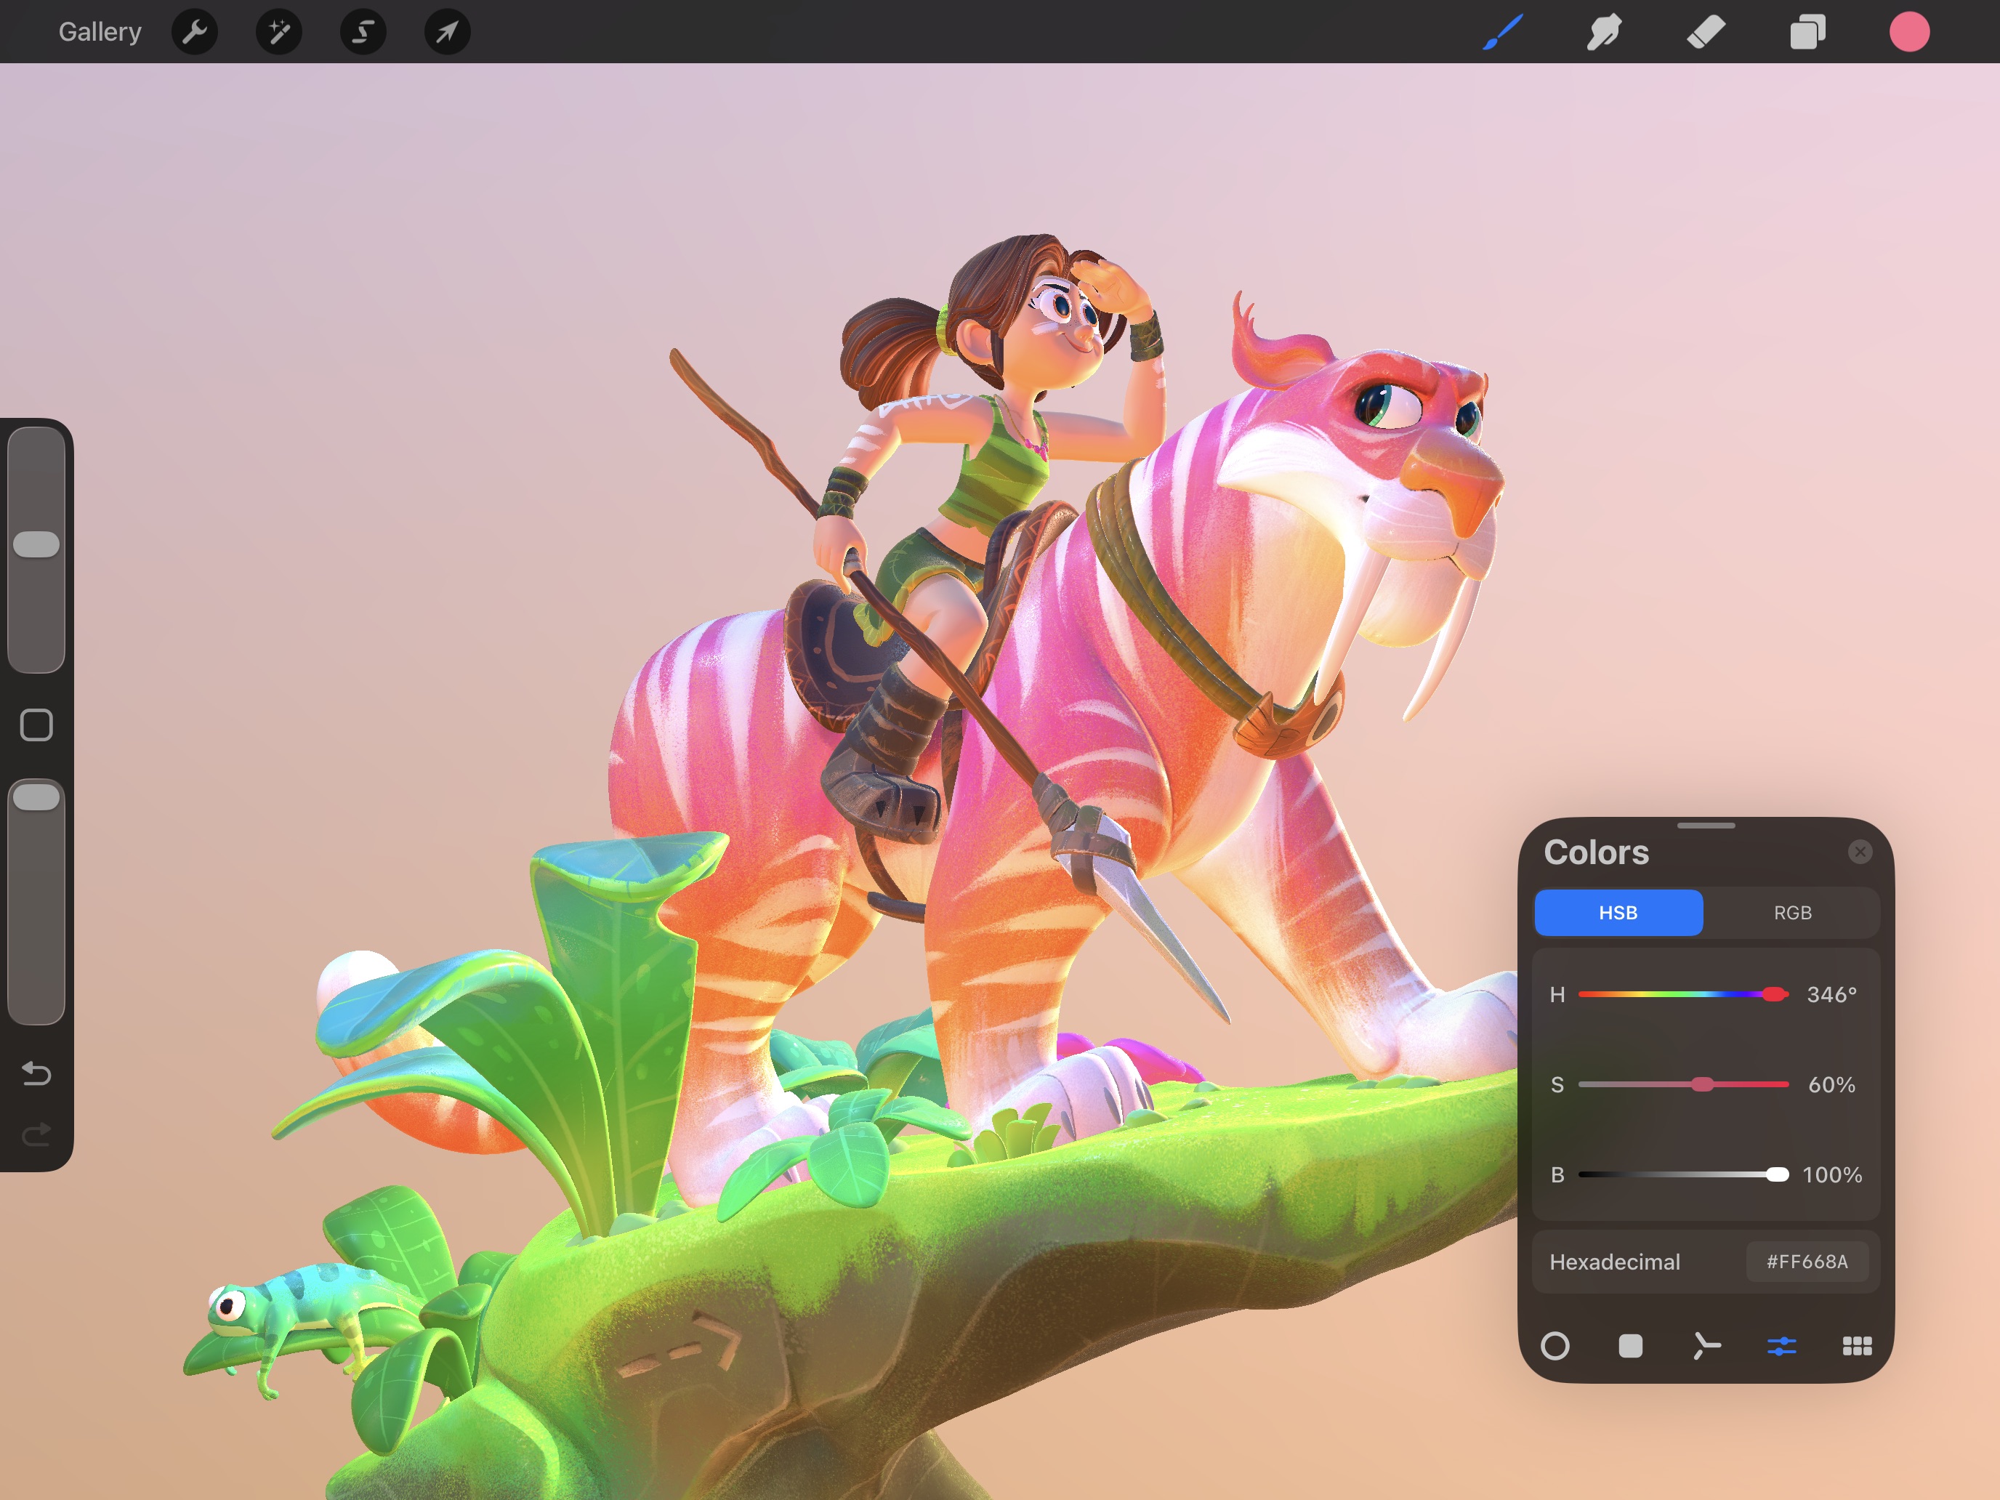Switch to Disc color picker mode
The width and height of the screenshot is (2000, 1500).
(x=1555, y=1346)
